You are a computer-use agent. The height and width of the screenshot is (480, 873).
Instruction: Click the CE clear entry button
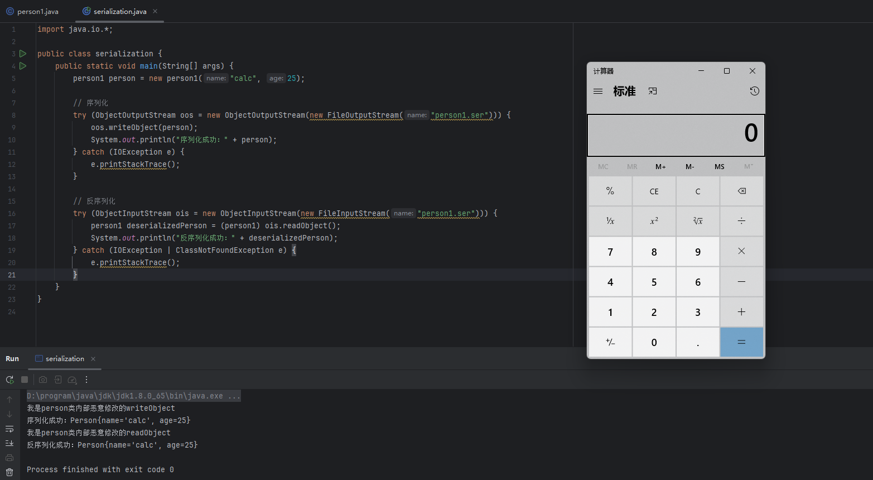654,191
